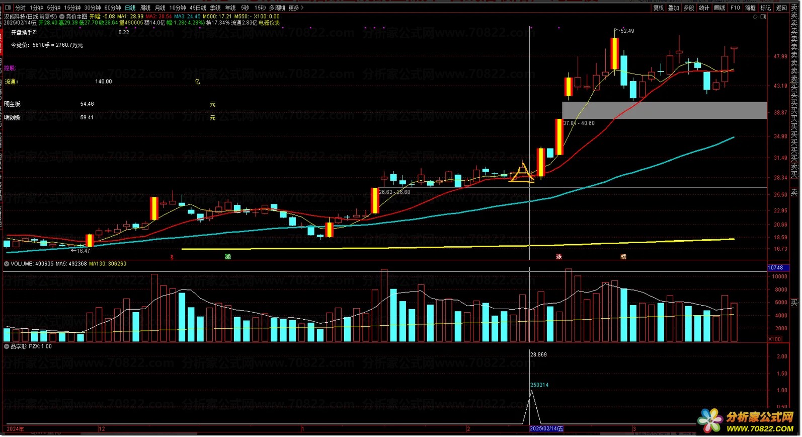The image size is (802, 437).
Task: Click the MA130: 306260 volume readout
Action: point(108,264)
